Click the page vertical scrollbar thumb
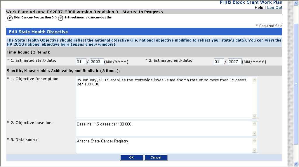299x167 pixels. point(296,84)
